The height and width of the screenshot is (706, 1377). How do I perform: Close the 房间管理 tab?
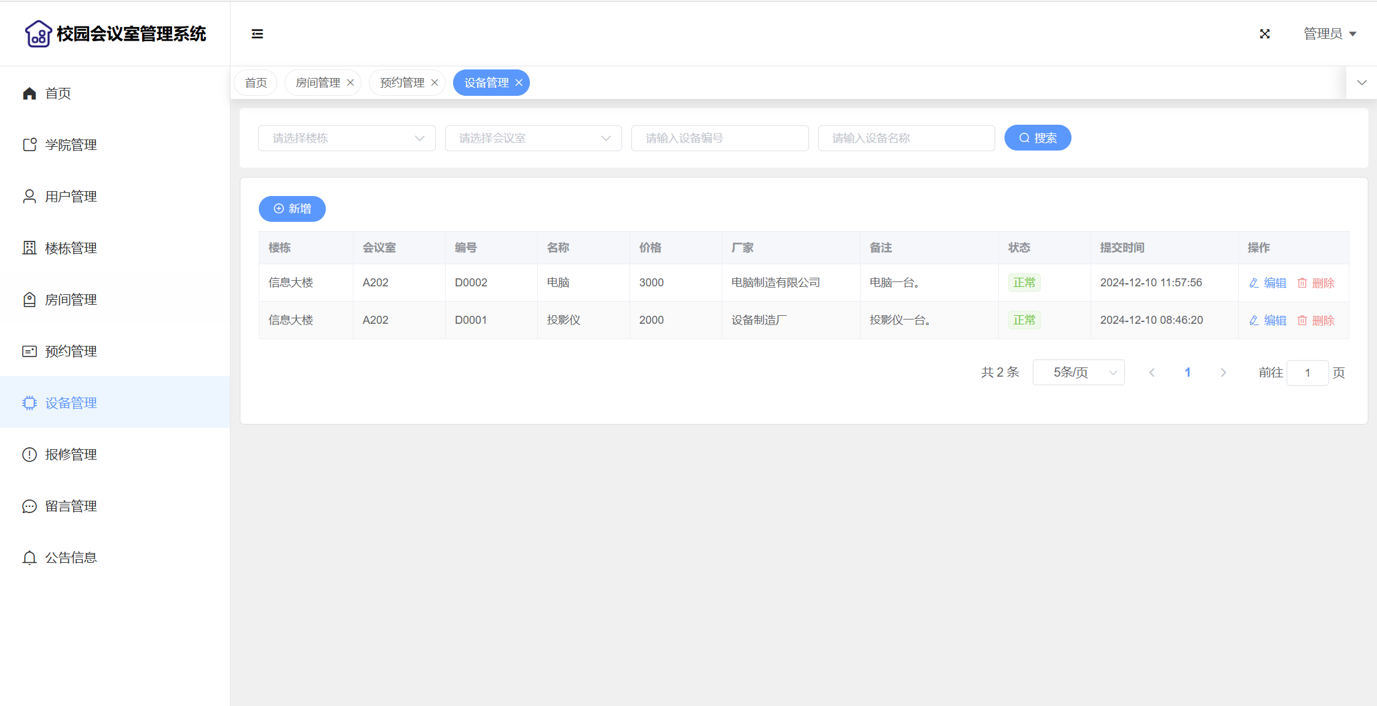tap(350, 83)
